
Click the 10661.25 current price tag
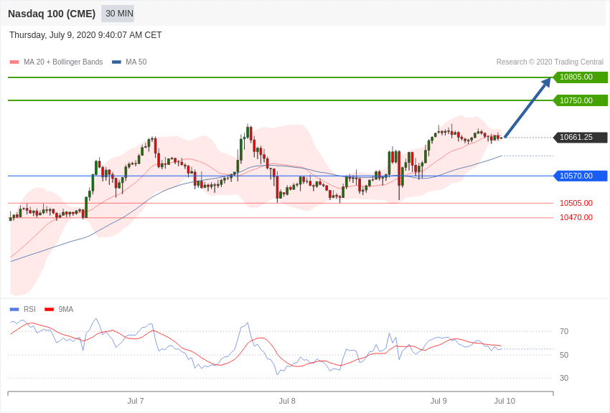tap(581, 137)
